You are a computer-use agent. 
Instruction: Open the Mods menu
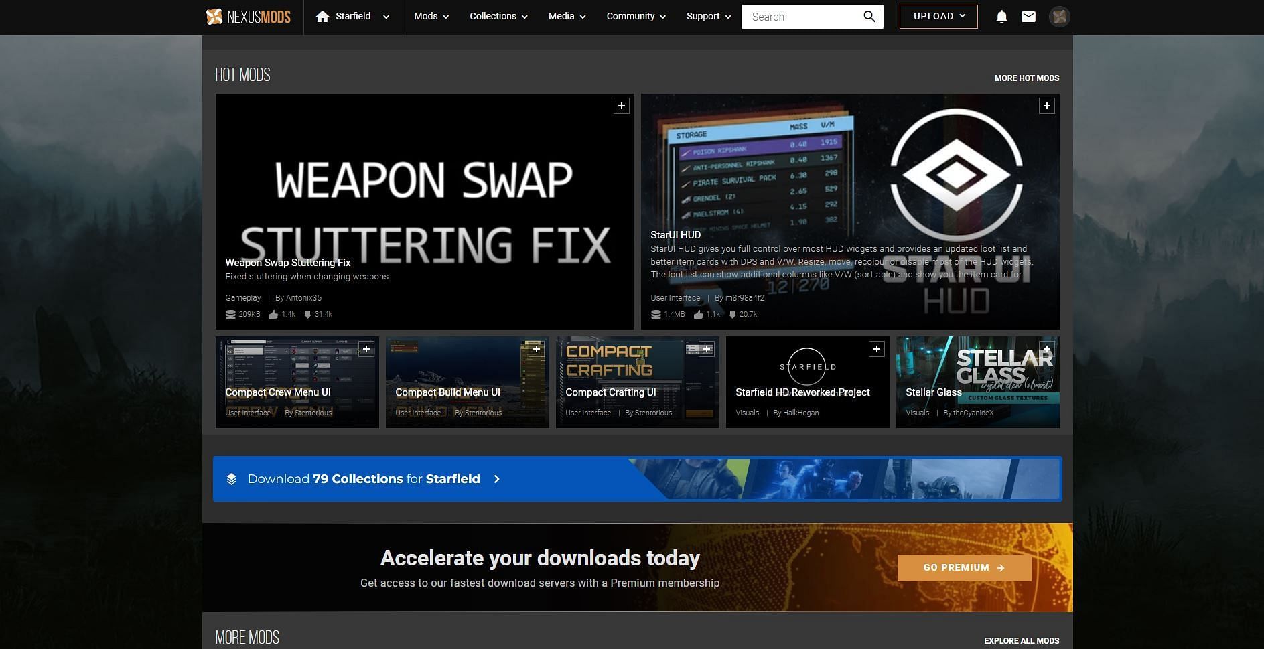pyautogui.click(x=431, y=17)
